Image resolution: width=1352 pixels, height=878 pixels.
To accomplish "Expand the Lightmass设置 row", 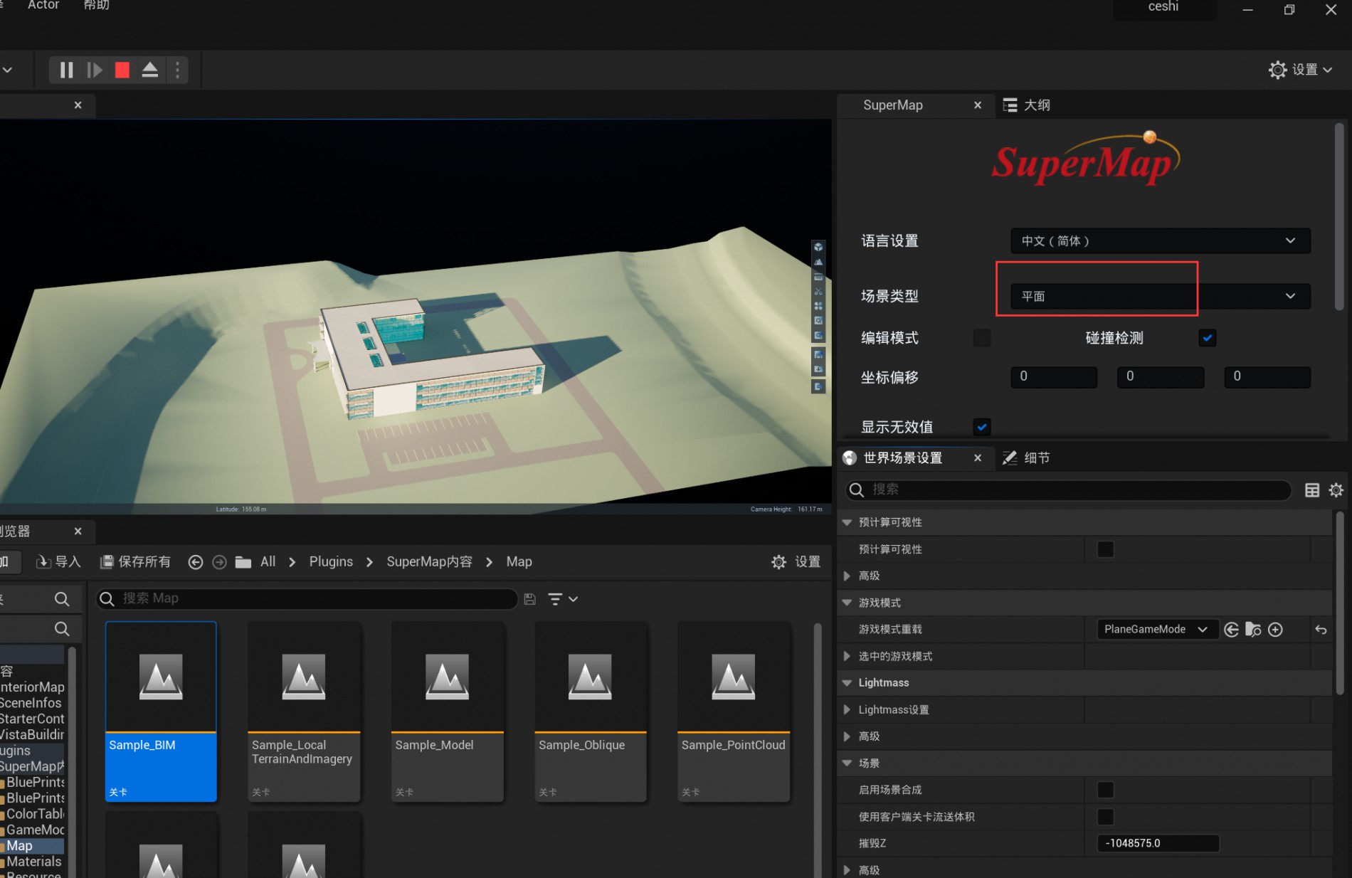I will [847, 709].
